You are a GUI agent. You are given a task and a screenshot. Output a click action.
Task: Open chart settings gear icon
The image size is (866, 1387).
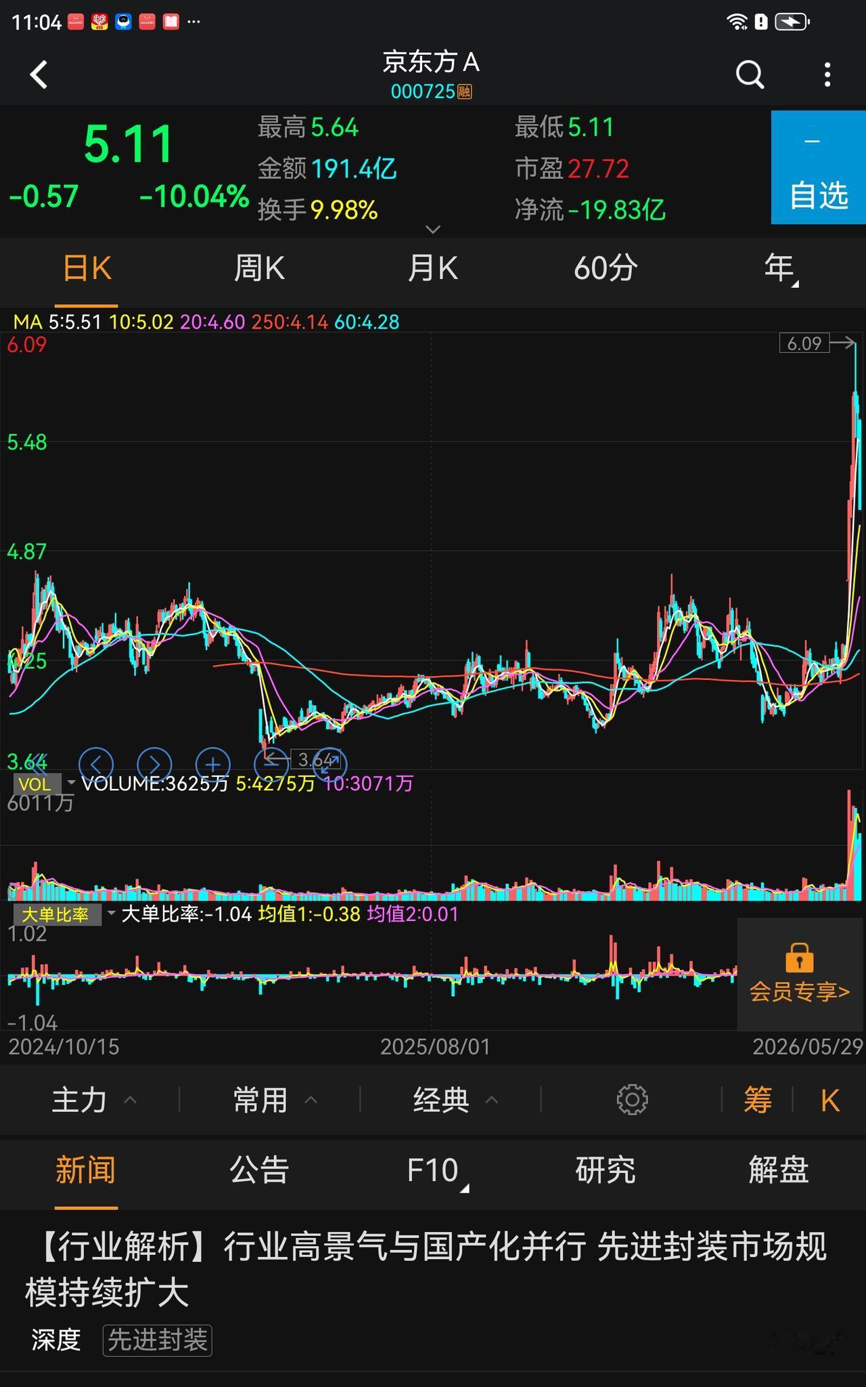coord(632,1100)
